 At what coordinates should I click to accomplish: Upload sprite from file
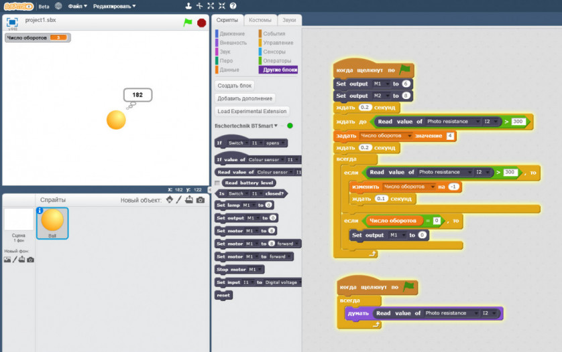pos(189,199)
